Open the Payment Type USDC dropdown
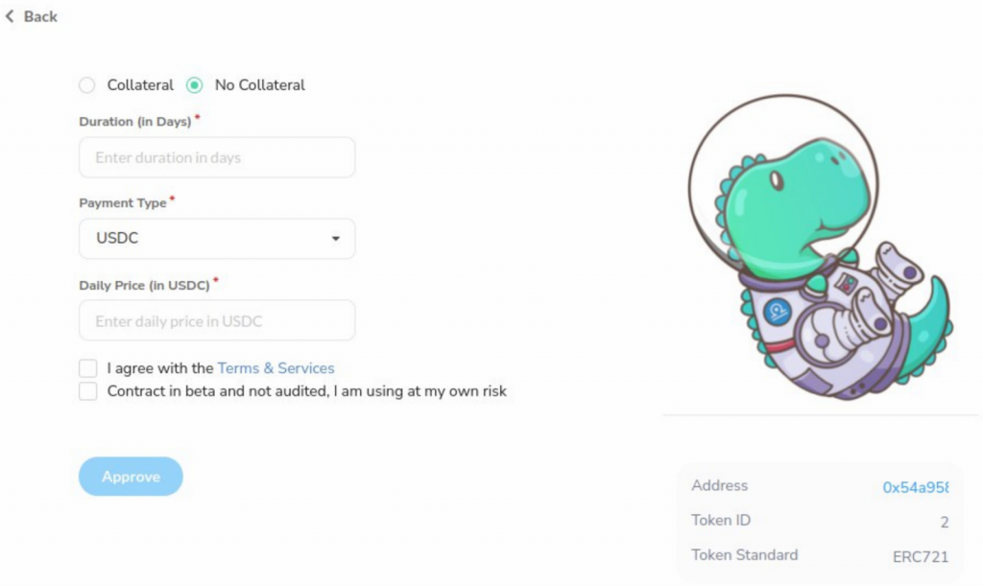 point(217,239)
